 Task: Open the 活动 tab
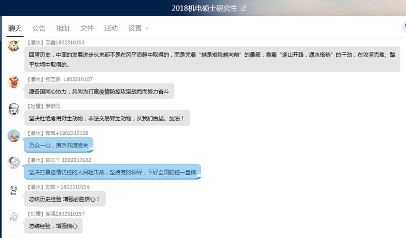coord(111,28)
